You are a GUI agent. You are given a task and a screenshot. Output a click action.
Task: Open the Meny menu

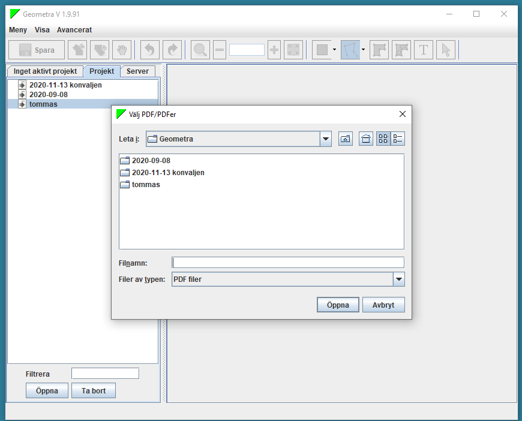click(x=18, y=30)
